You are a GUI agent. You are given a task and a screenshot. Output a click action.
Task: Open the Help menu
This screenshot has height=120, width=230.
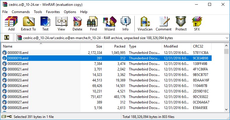(84, 12)
